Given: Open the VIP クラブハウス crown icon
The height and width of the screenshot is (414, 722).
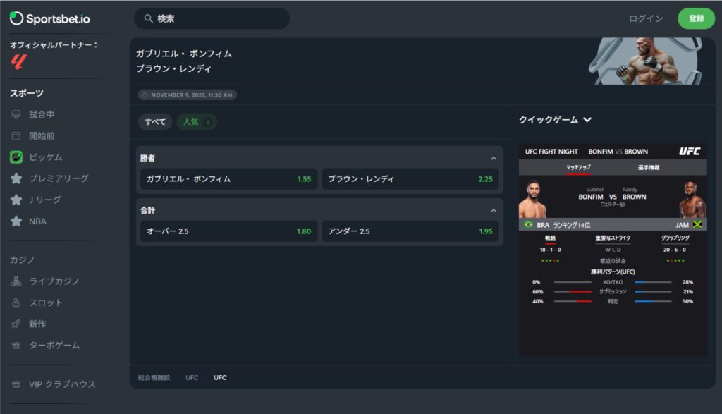Looking at the screenshot, I should pyautogui.click(x=16, y=384).
